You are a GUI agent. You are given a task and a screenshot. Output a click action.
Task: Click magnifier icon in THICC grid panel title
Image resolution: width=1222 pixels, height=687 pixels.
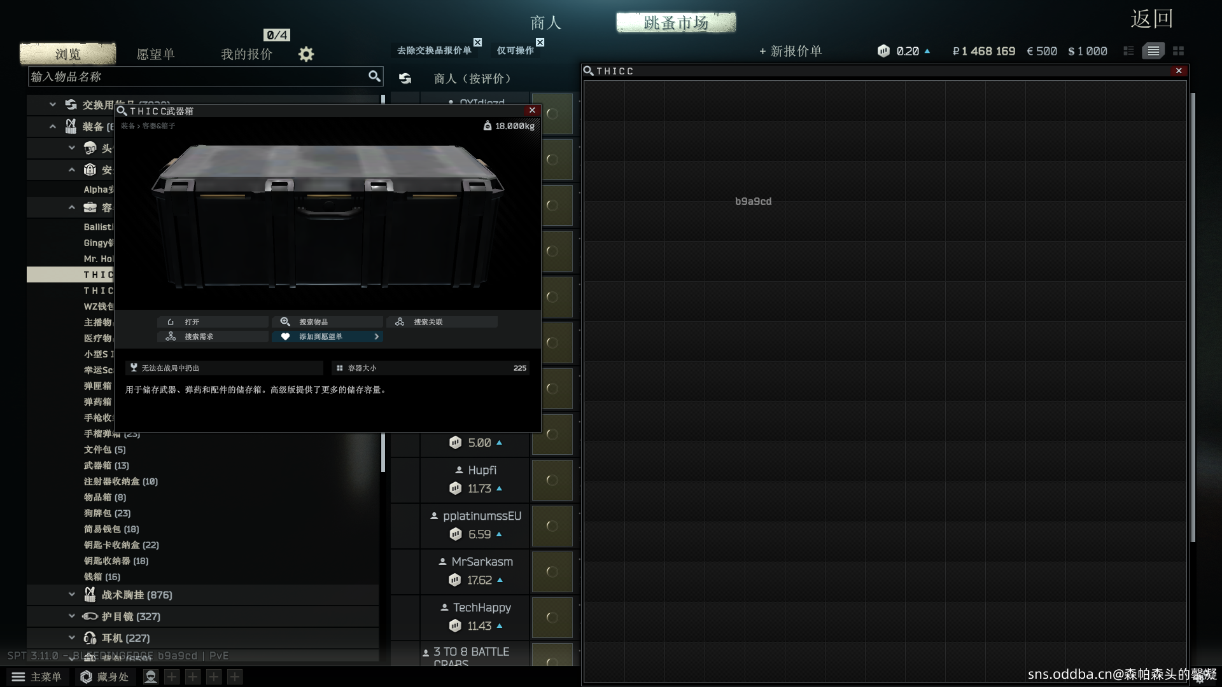point(589,71)
